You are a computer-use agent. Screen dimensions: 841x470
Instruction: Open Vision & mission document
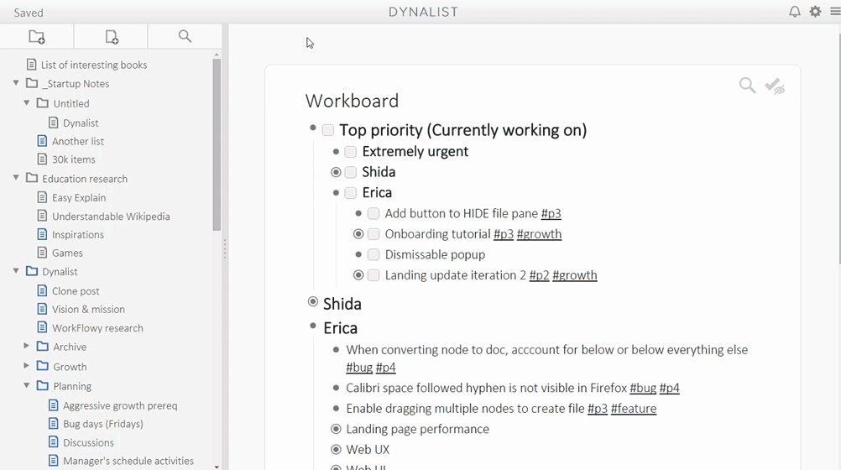pos(88,309)
